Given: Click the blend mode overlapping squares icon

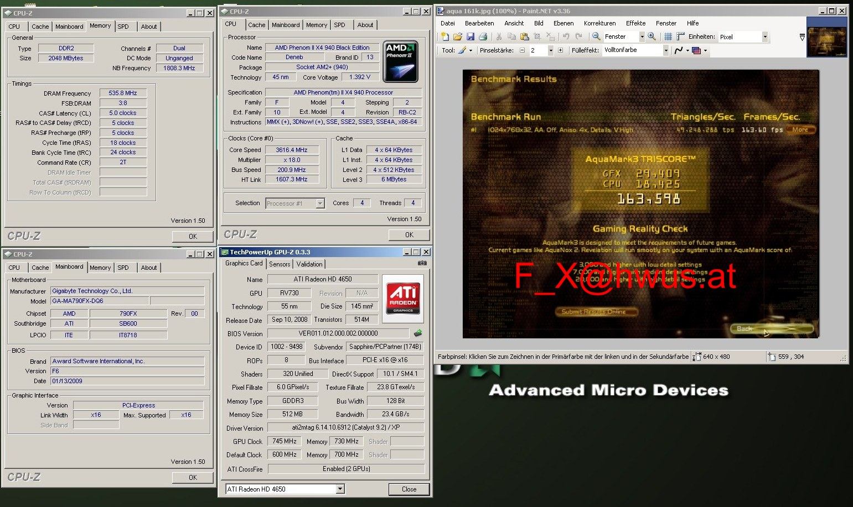Looking at the screenshot, I should [x=697, y=50].
